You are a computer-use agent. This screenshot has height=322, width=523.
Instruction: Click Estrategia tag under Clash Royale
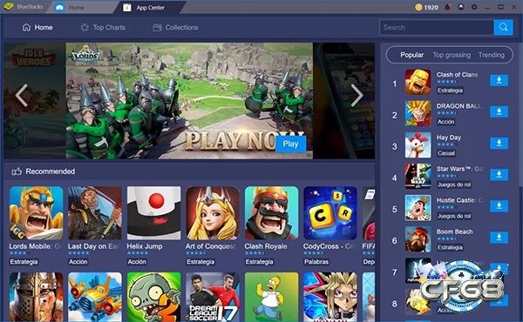(x=259, y=262)
